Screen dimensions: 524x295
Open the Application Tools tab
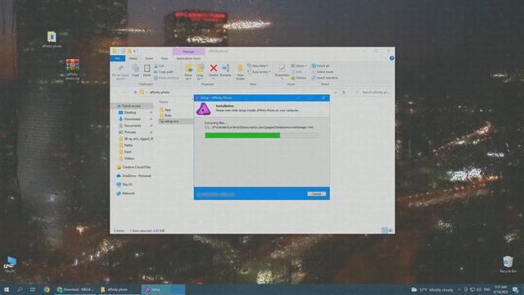(188, 58)
